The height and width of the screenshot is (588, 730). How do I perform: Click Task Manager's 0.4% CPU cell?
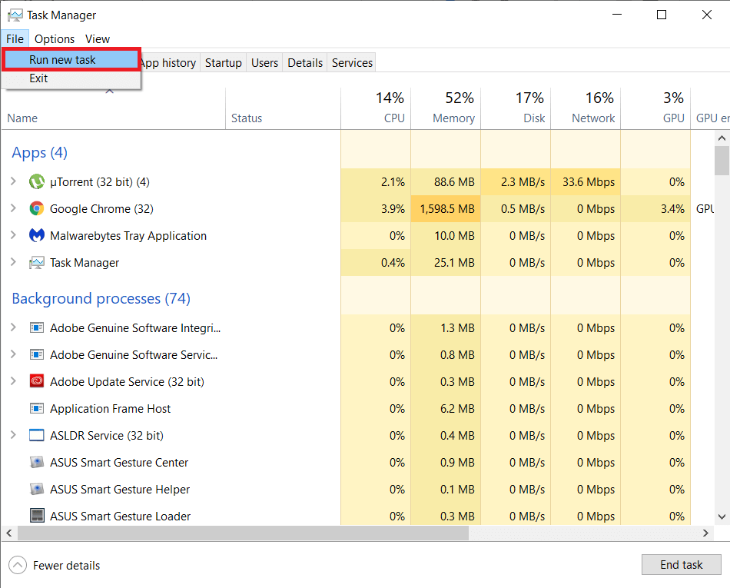point(376,263)
